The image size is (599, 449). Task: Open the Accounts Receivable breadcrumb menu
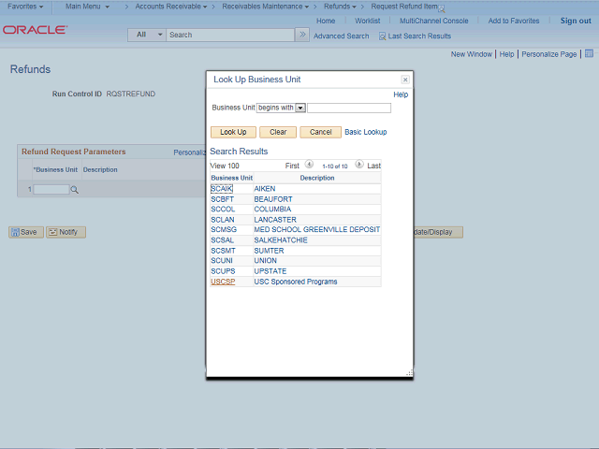tap(171, 7)
